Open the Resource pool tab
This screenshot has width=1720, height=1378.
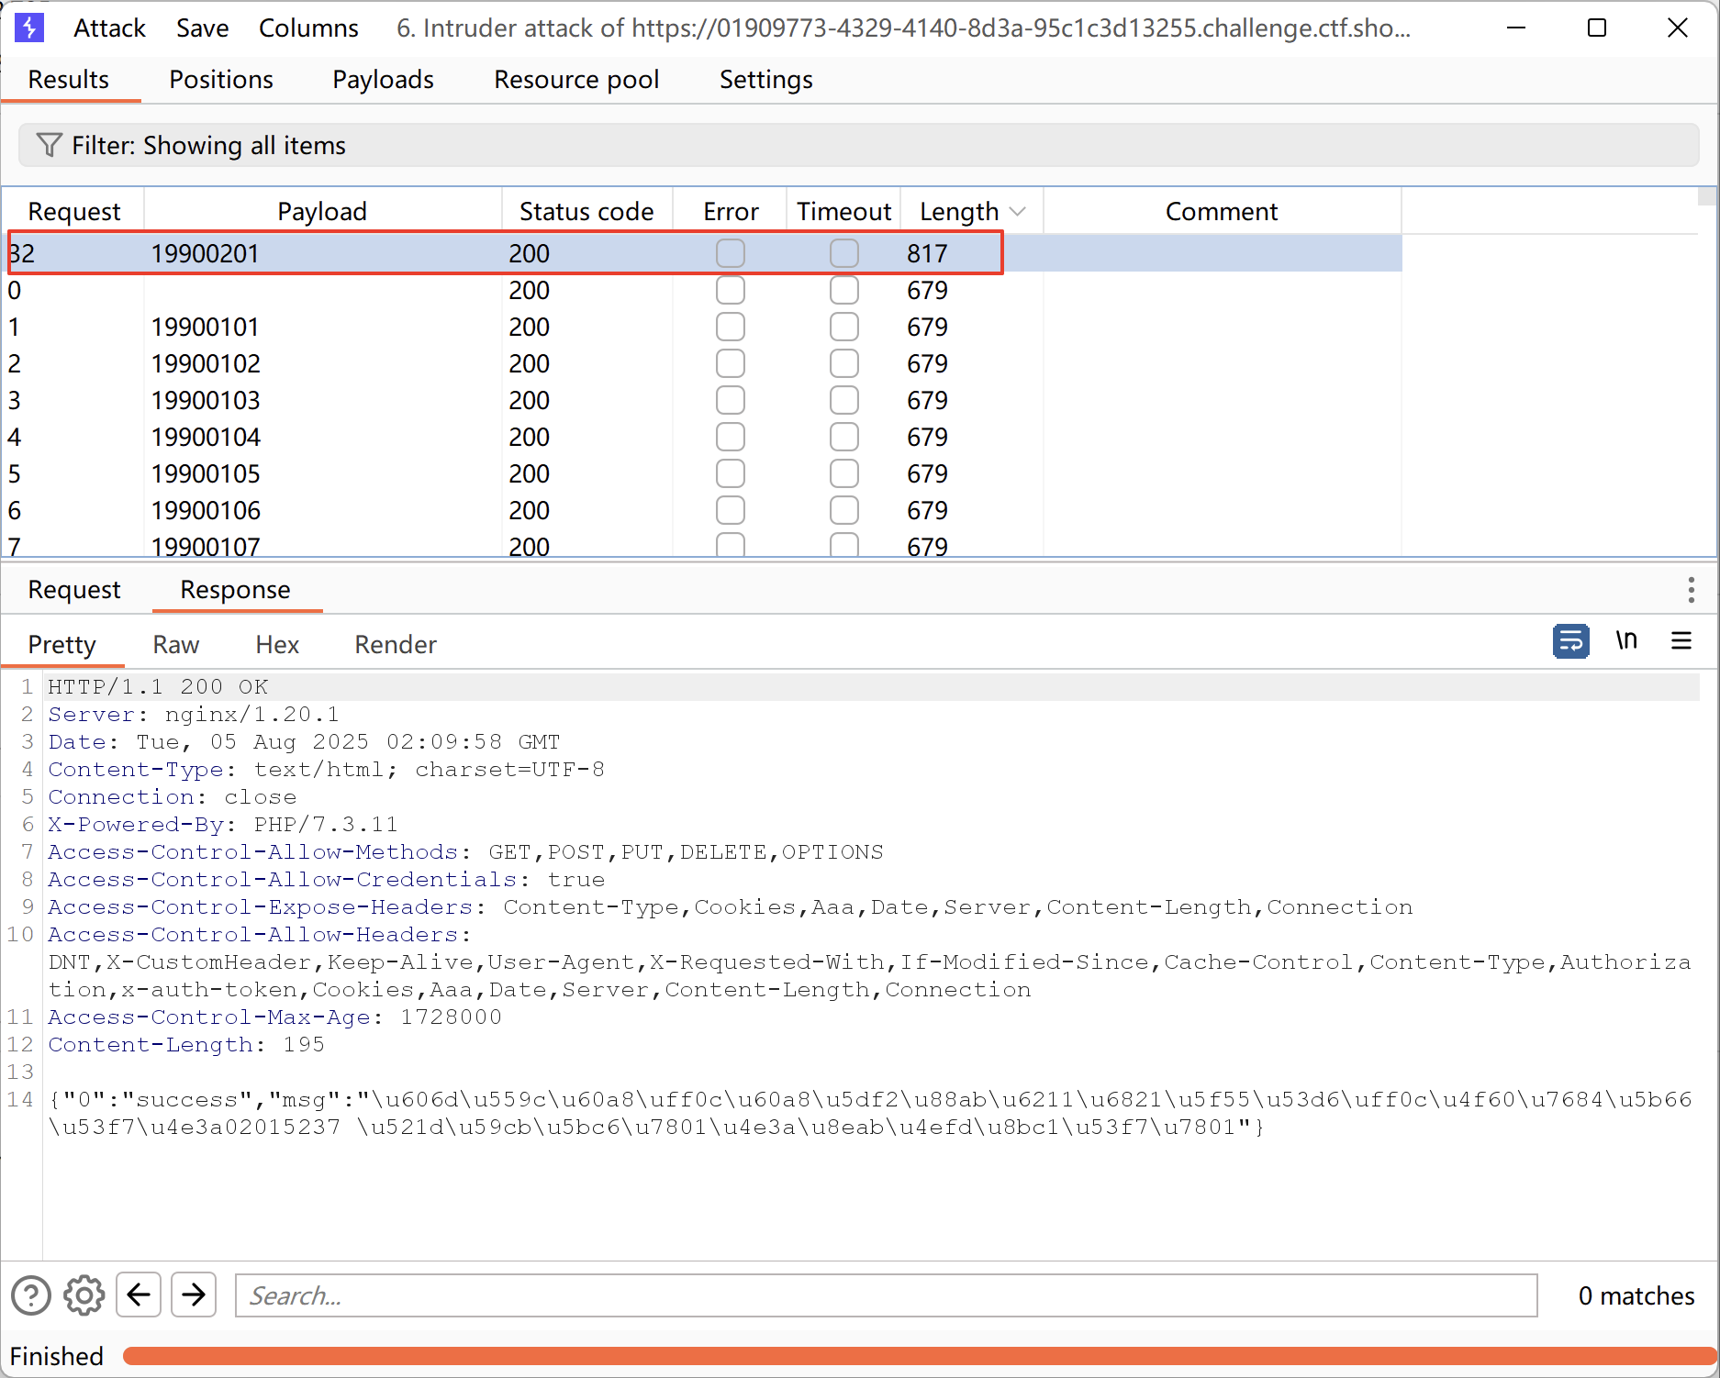click(576, 80)
